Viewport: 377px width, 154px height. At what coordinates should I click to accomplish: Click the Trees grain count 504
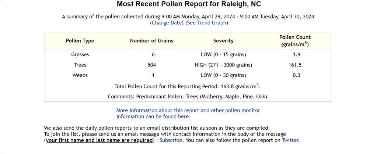pyautogui.click(x=151, y=65)
